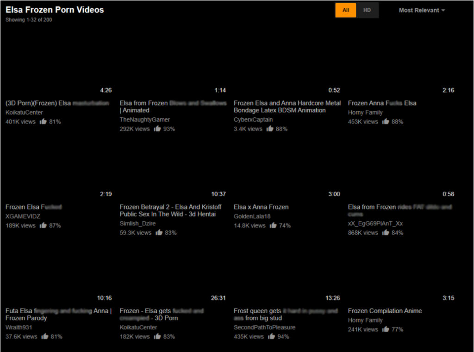
Task: Click the 93% rating value
Action: tap(169, 129)
